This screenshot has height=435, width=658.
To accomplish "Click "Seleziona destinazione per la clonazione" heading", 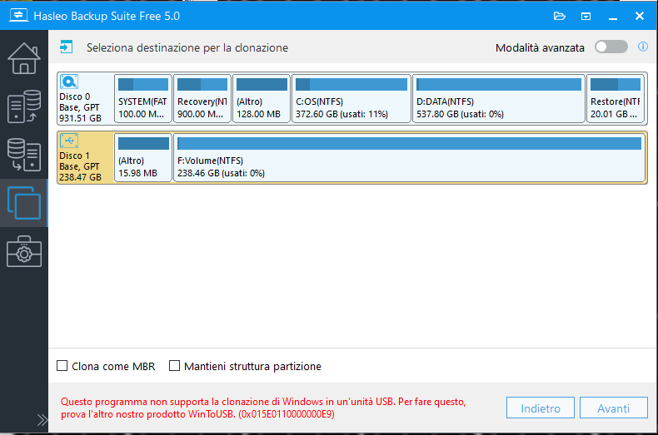I will (x=187, y=47).
